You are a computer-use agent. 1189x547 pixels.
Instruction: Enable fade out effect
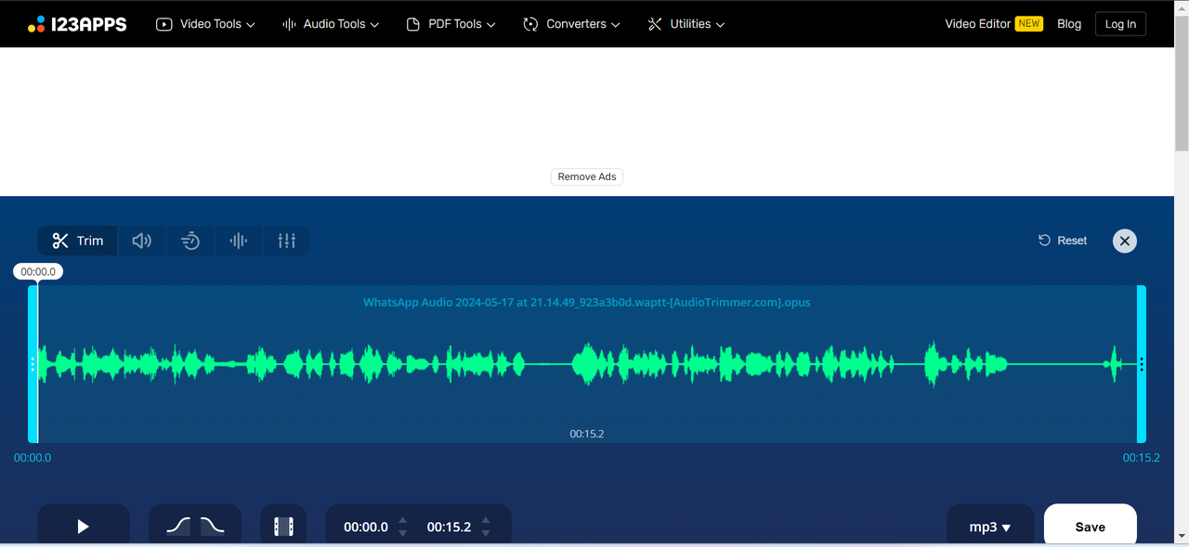coord(213,527)
